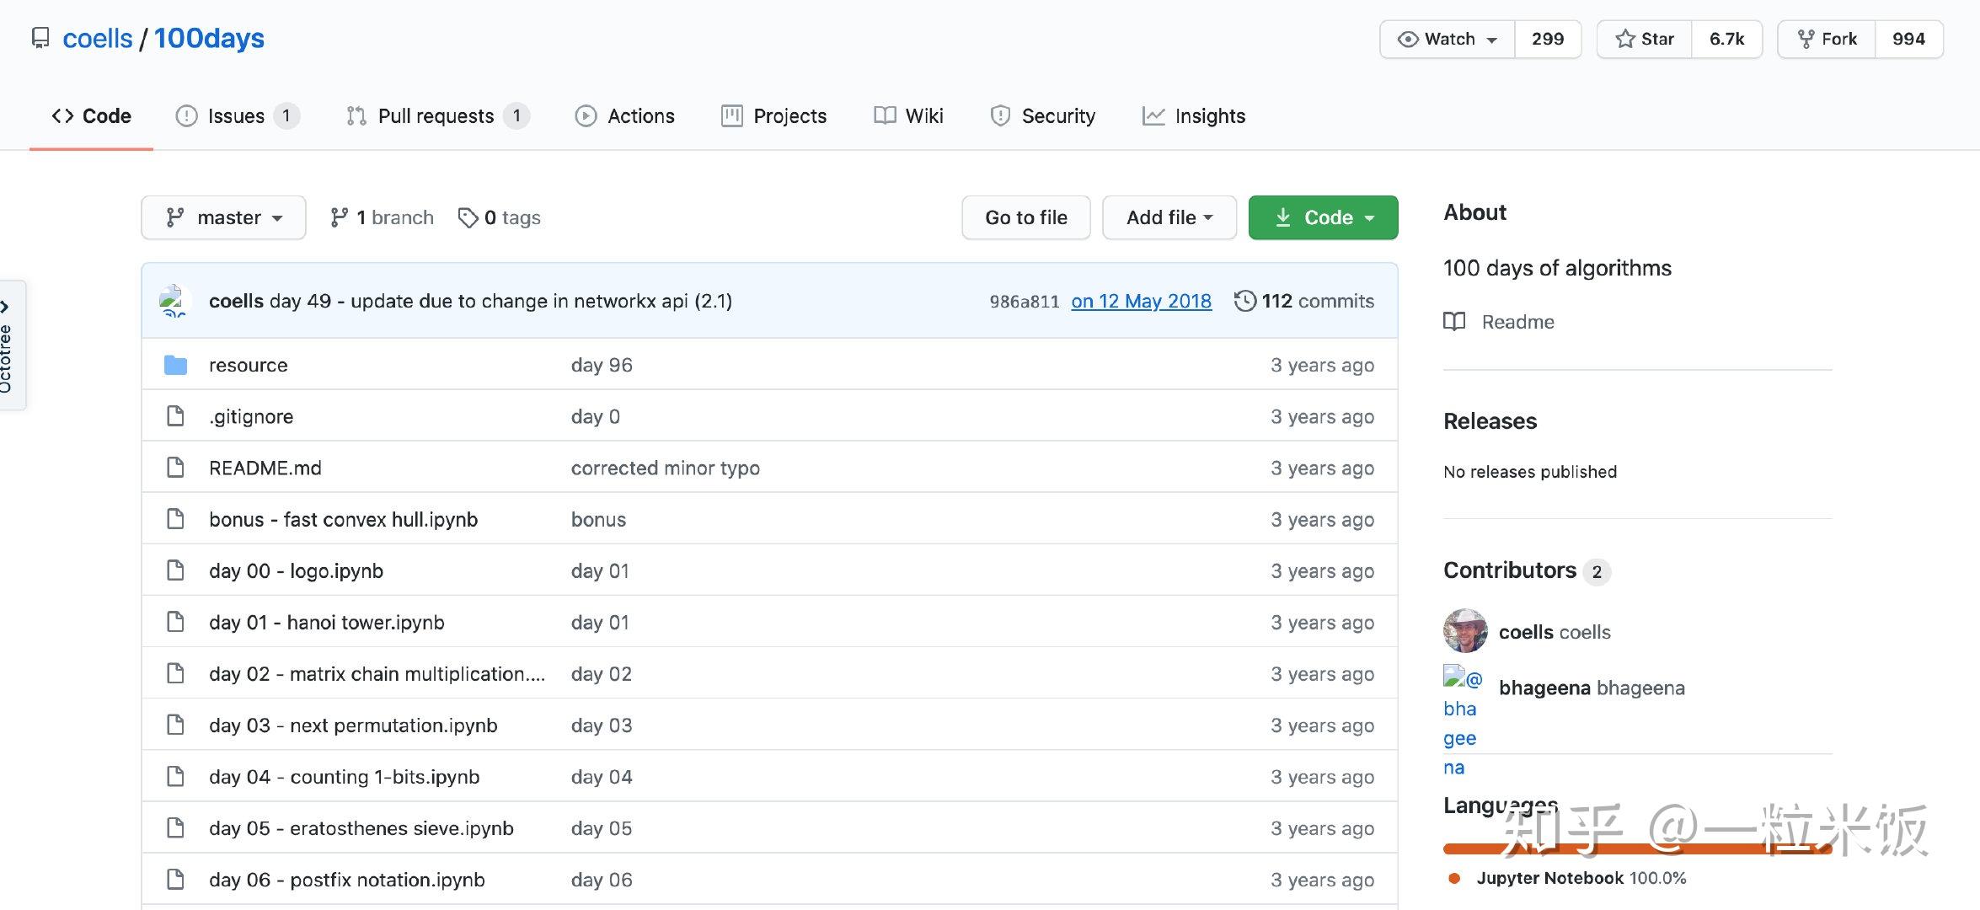Star the 100days repository
1980x910 pixels.
tap(1642, 39)
